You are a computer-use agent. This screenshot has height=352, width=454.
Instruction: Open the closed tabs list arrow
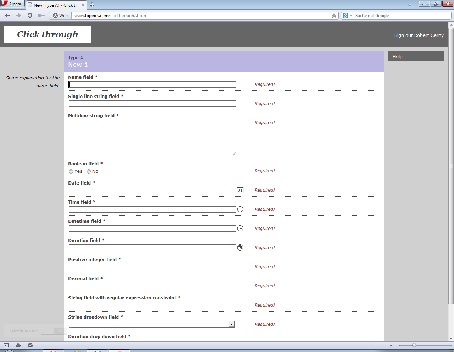[x=410, y=5]
